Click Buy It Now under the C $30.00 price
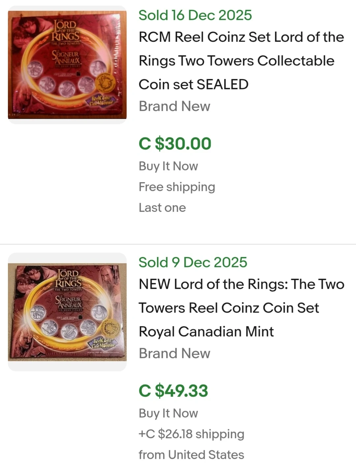This screenshot has height=467, width=356. pos(168,166)
